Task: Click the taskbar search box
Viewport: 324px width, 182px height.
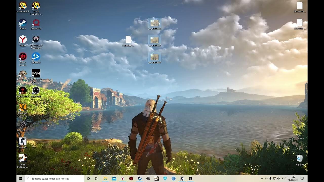Action: tap(54, 178)
